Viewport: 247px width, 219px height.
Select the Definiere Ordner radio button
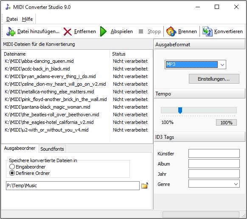point(12,173)
